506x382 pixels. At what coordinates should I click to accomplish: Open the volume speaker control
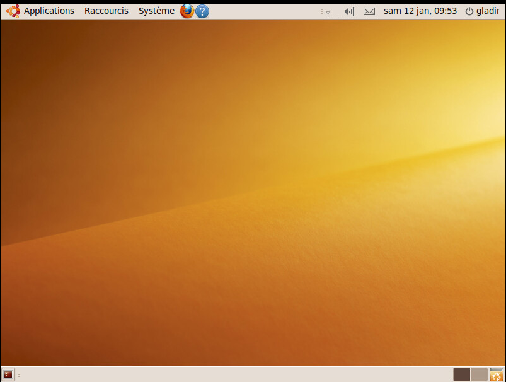click(349, 11)
